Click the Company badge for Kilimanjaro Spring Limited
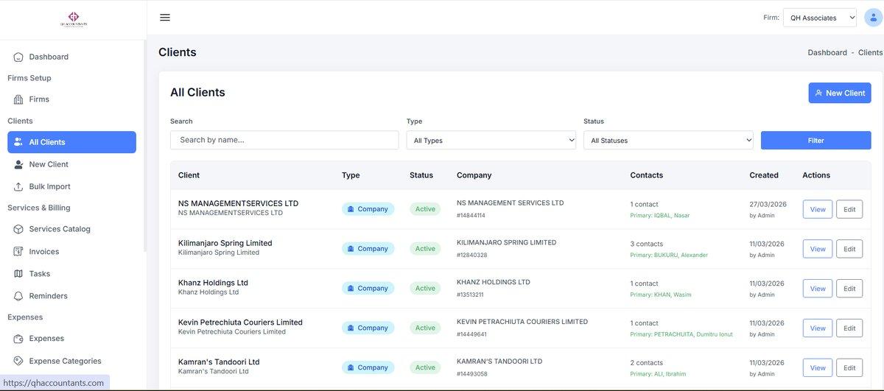The image size is (884, 391). (x=368, y=249)
